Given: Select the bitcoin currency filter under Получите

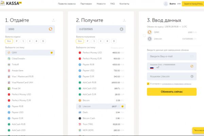Looking at the screenshot, I should (x=114, y=41).
